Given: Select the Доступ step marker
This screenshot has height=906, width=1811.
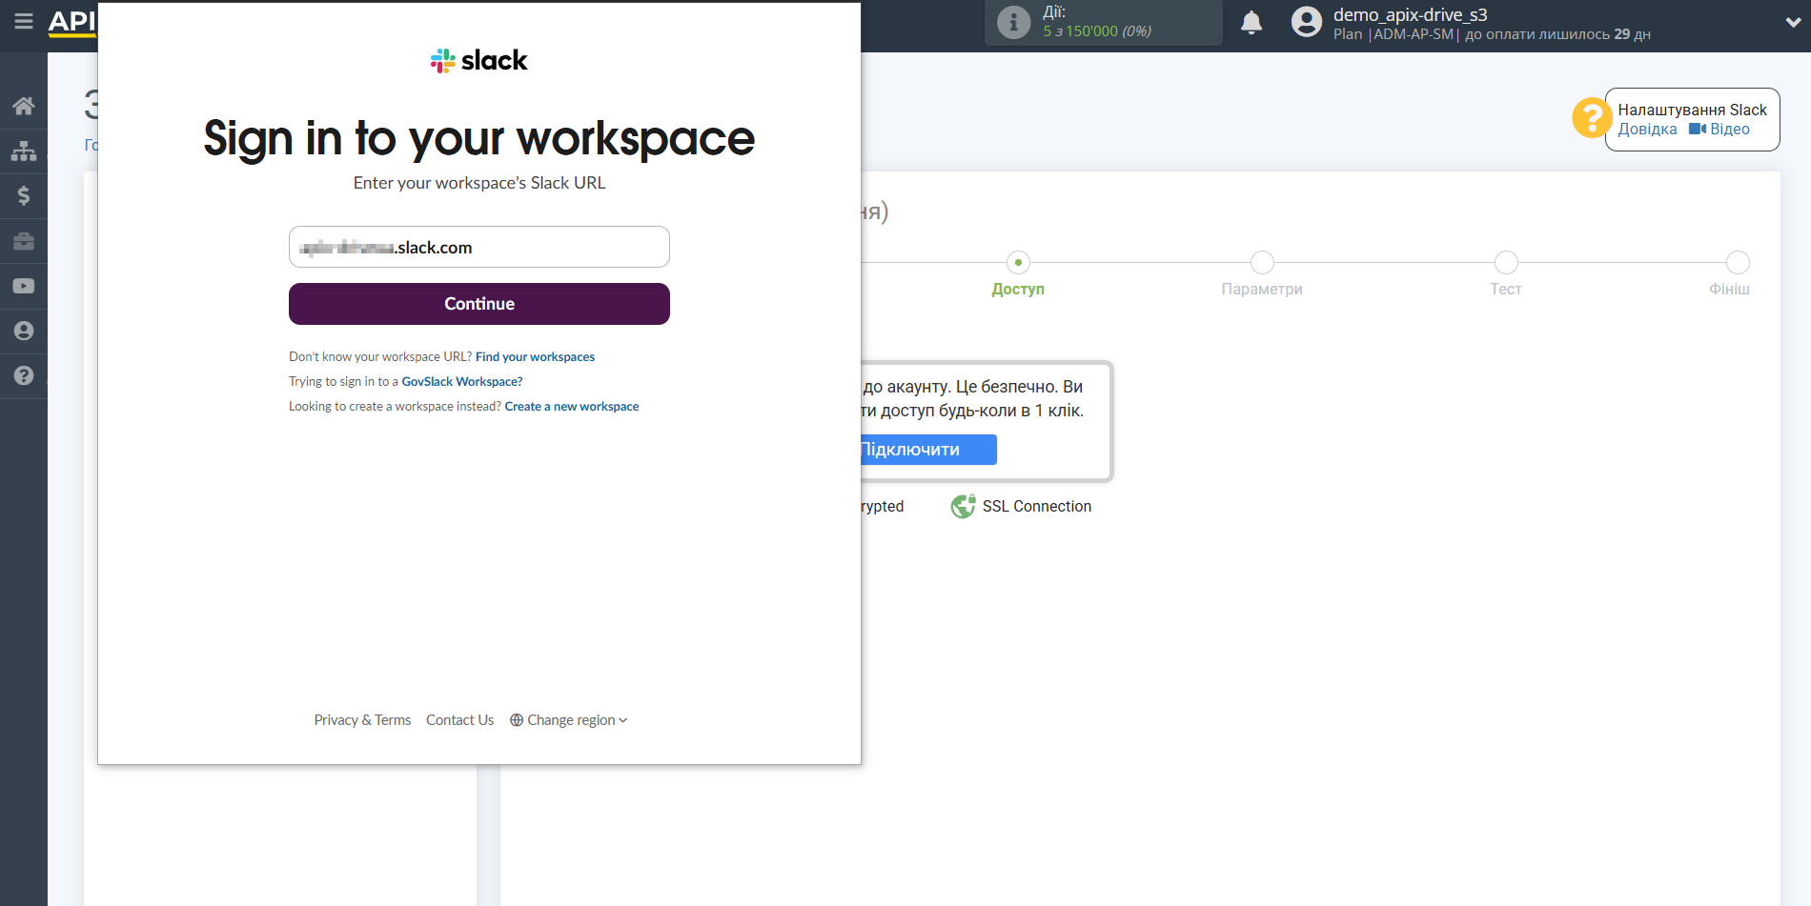Looking at the screenshot, I should pyautogui.click(x=1018, y=262).
